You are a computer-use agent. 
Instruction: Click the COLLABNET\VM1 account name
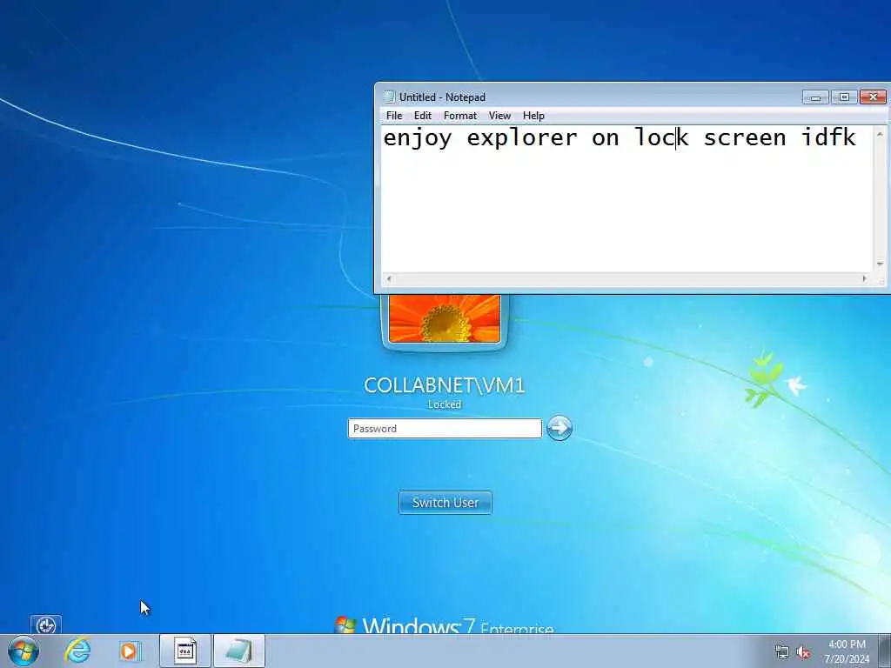tap(445, 385)
